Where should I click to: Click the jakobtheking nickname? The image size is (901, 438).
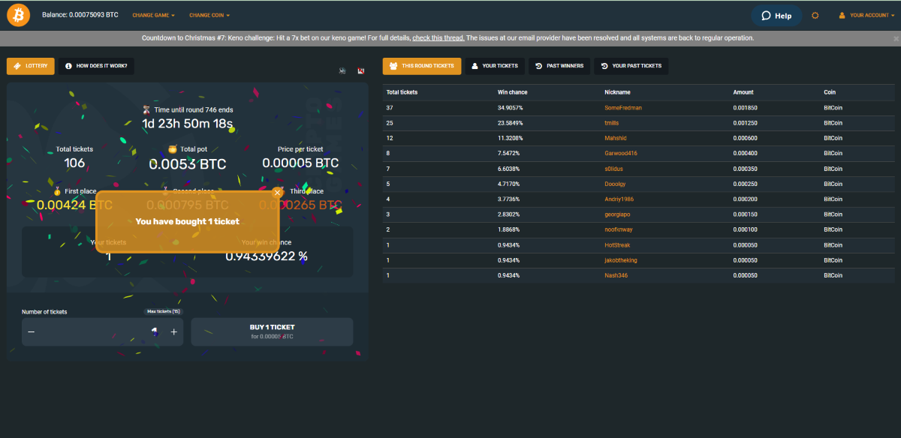pos(621,260)
